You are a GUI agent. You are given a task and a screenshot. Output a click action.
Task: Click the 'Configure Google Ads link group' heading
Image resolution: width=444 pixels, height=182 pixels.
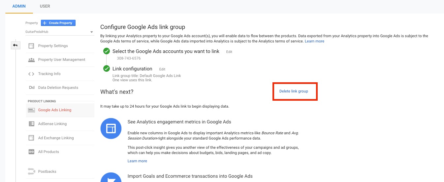point(143,27)
